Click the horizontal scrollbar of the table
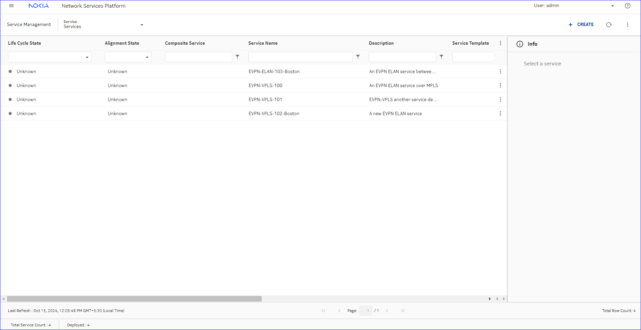This screenshot has width=641, height=330. tap(134, 299)
